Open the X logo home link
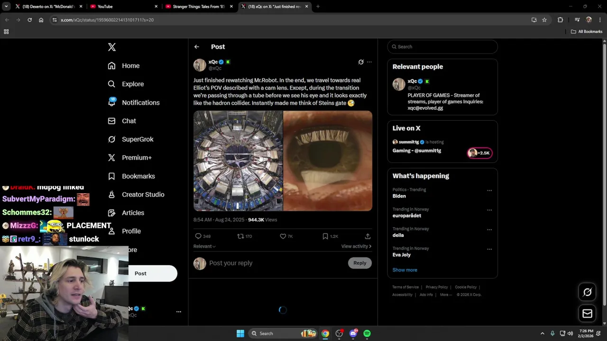607x341 pixels. tap(112, 47)
